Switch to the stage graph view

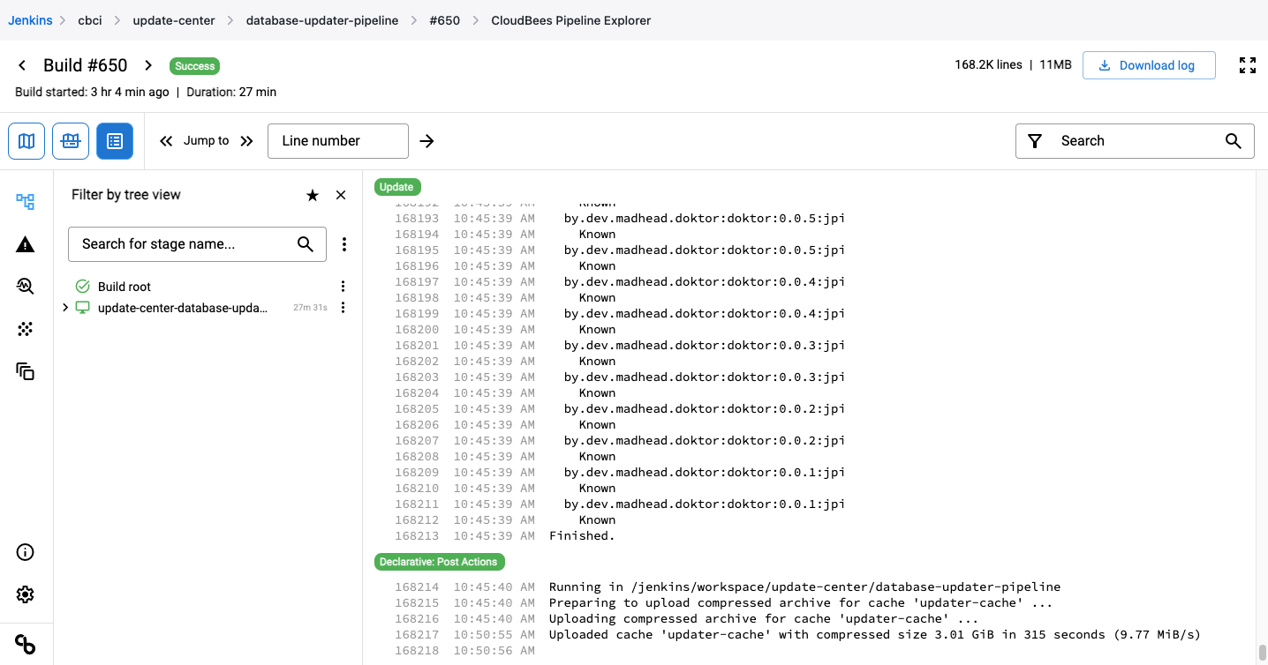point(71,141)
